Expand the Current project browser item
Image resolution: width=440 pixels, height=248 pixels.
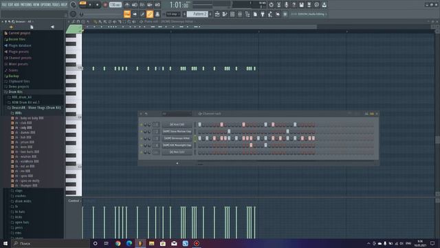[19, 33]
